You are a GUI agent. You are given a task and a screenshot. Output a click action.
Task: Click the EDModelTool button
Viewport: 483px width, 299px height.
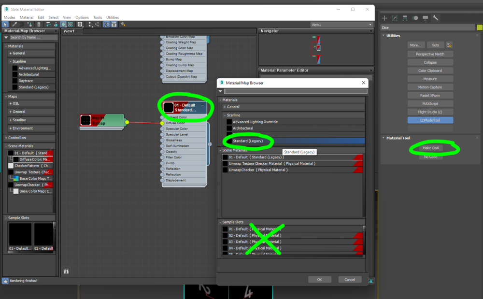pos(430,120)
